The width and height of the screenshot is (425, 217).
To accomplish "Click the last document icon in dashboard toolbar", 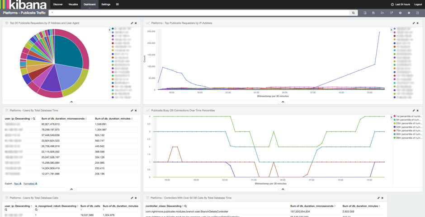I will tap(417, 13).
